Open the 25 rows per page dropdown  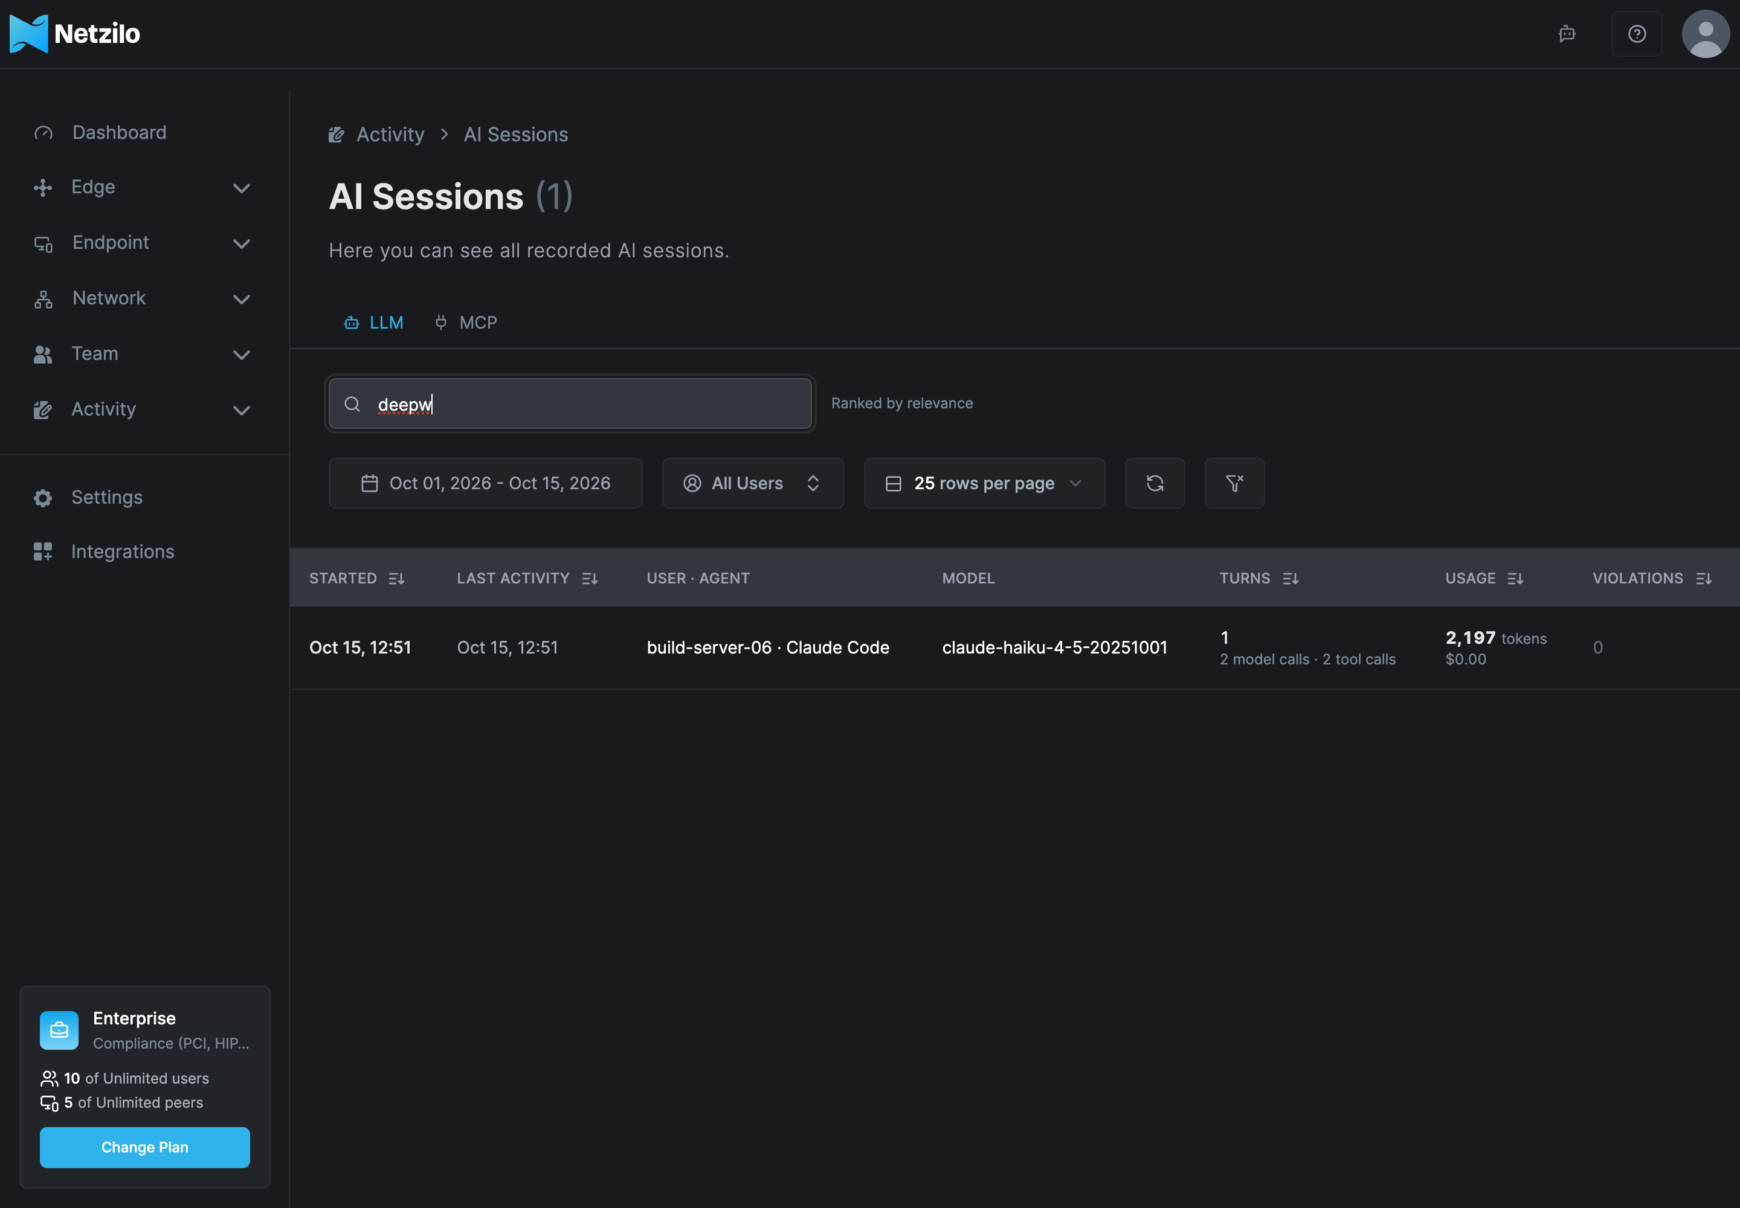tap(984, 483)
